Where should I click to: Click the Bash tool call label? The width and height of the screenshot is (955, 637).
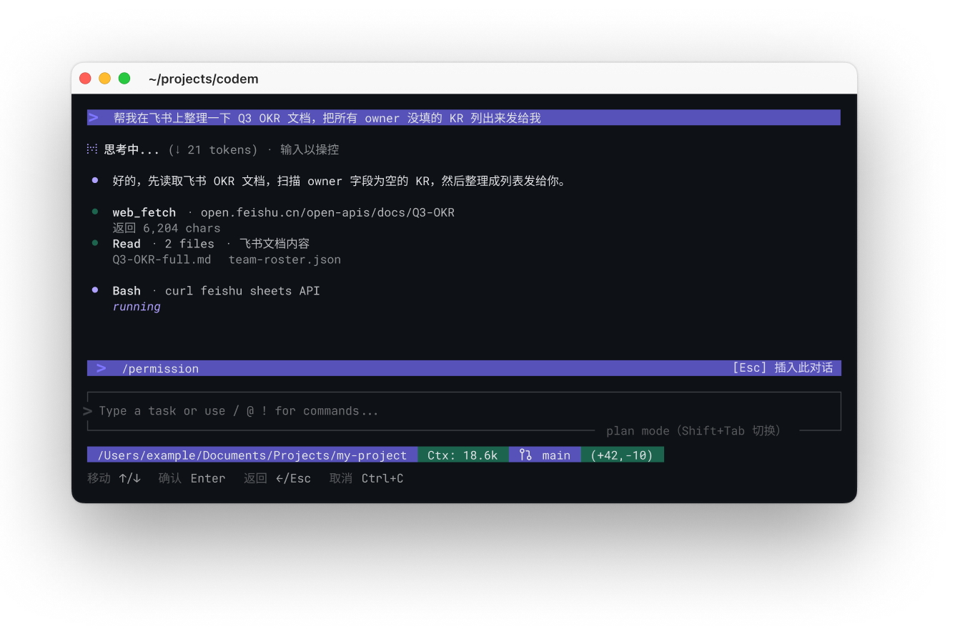tap(127, 291)
